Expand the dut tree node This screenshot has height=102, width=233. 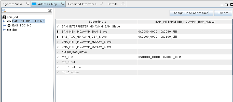coord(4,30)
